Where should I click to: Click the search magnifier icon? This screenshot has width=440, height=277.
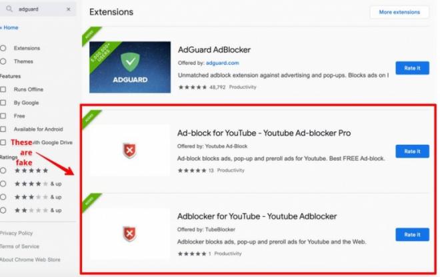coord(9,9)
